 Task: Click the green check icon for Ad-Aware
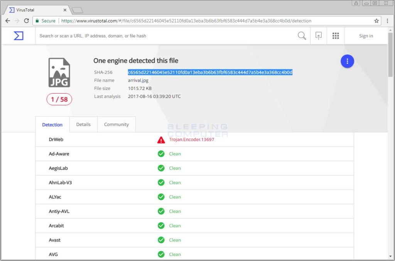pyautogui.click(x=161, y=154)
